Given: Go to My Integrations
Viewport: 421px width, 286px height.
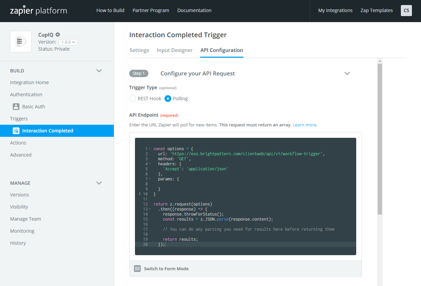Looking at the screenshot, I should tap(335, 10).
